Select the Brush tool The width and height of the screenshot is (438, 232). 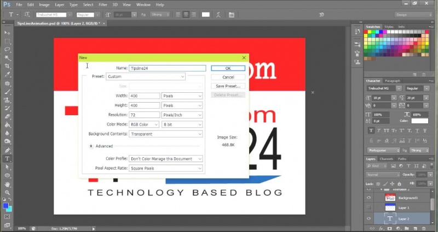point(7,92)
